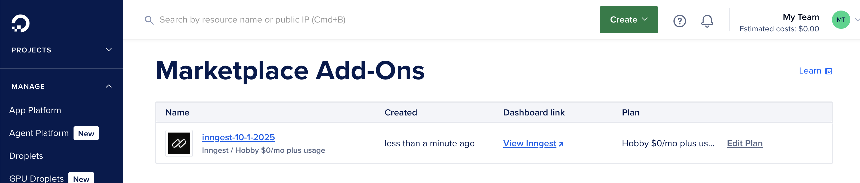Click the Edit Plan link
860x183 pixels.
point(744,143)
